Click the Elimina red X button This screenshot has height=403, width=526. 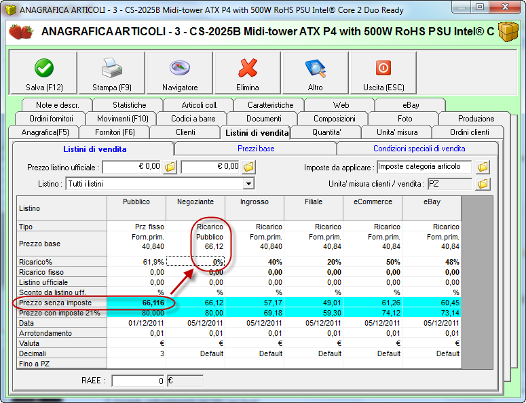[x=248, y=73]
